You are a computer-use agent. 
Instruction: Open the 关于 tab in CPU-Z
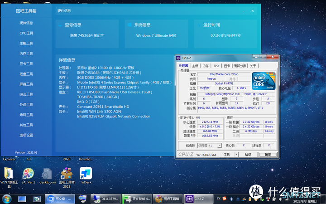coord(253,66)
